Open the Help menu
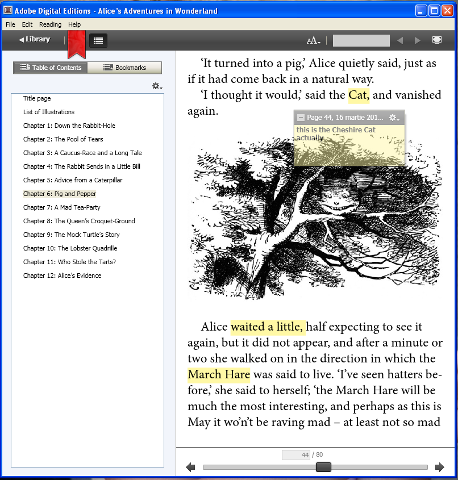The height and width of the screenshot is (480, 458). [74, 24]
